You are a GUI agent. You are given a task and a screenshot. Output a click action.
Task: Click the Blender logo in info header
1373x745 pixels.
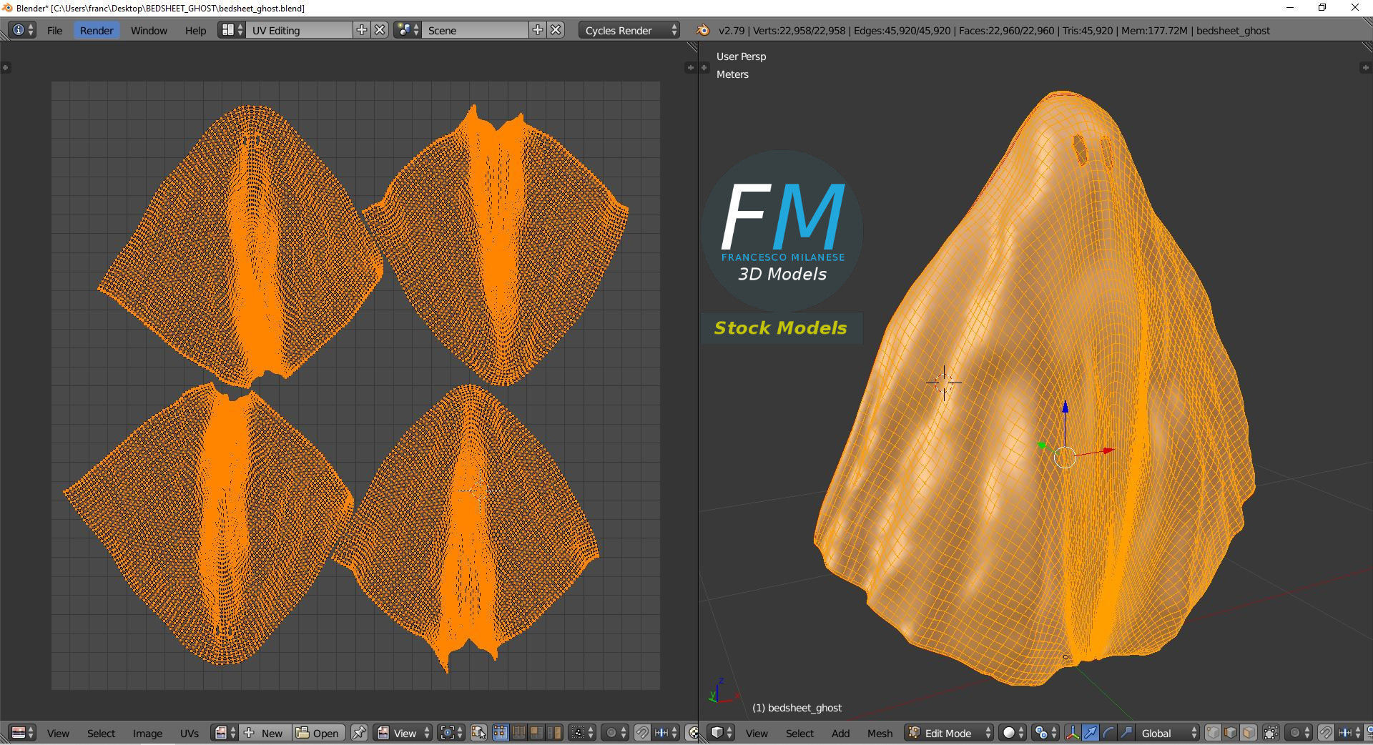coord(703,30)
